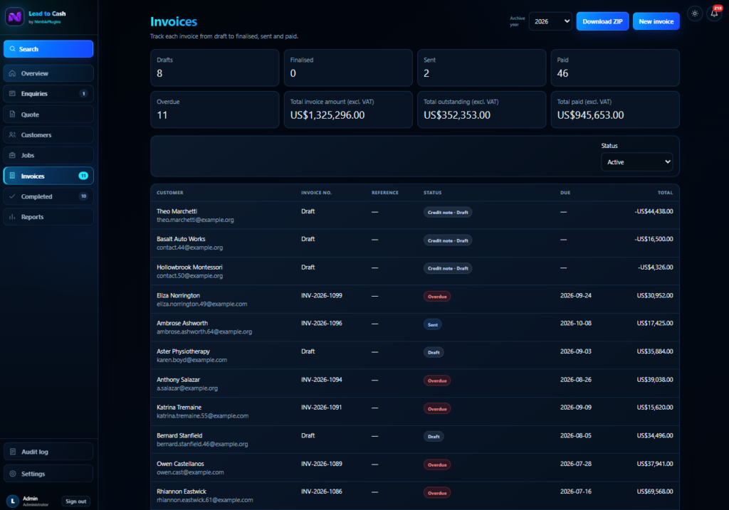Expand the Status filter dropdown
Screen dimensions: 729x510
(x=637, y=162)
